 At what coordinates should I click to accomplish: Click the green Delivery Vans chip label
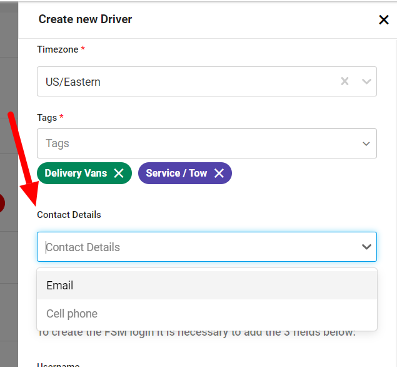tap(76, 173)
